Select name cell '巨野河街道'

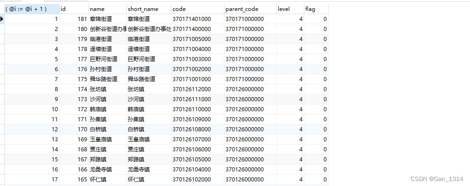click(x=108, y=59)
